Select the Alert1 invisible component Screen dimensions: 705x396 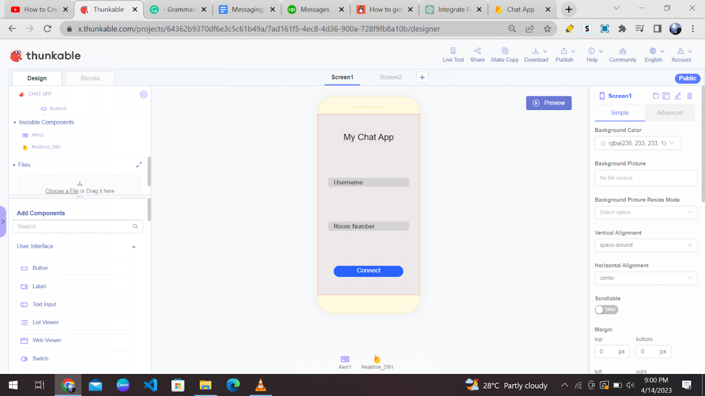pyautogui.click(x=37, y=135)
